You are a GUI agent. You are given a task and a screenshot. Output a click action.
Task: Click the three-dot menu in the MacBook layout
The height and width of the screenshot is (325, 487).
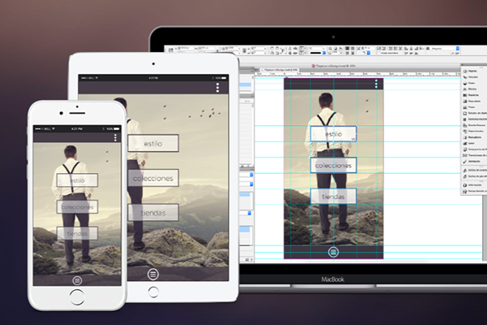pyautogui.click(x=377, y=84)
